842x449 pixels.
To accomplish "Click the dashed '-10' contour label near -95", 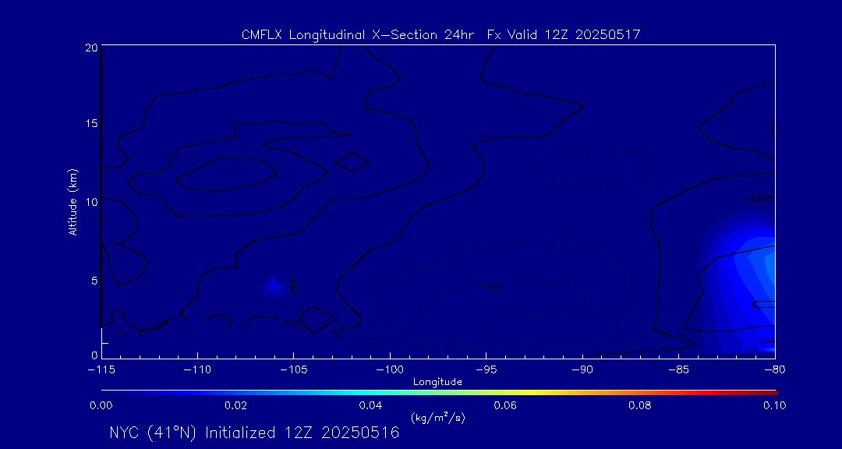I will coord(490,288).
